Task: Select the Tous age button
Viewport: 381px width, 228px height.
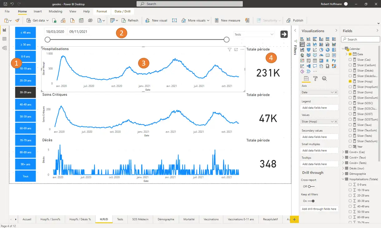Action: click(26, 176)
